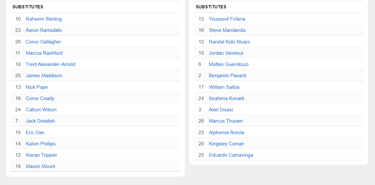Open Kingsley Coman player page

coord(226,144)
